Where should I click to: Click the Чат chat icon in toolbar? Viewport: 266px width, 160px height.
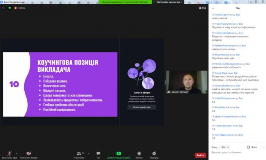tap(98, 154)
